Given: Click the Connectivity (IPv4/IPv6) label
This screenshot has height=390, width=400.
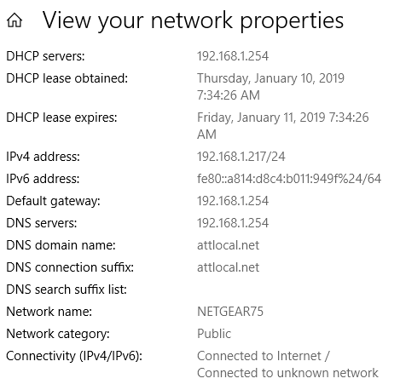Looking at the screenshot, I should pyautogui.click(x=74, y=356).
